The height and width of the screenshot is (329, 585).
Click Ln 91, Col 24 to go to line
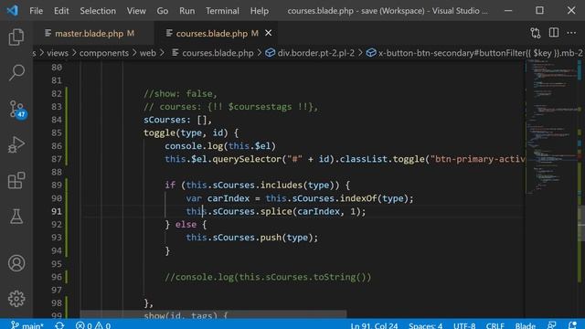click(374, 325)
